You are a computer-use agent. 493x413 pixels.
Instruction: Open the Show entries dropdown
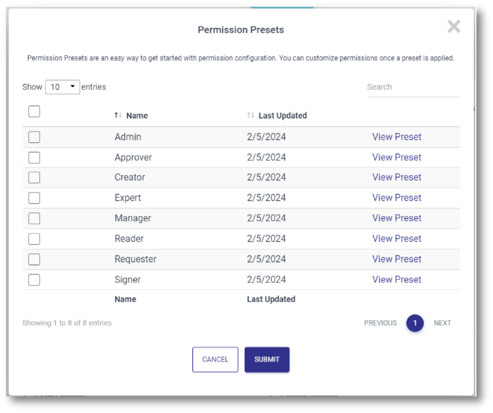coord(63,87)
